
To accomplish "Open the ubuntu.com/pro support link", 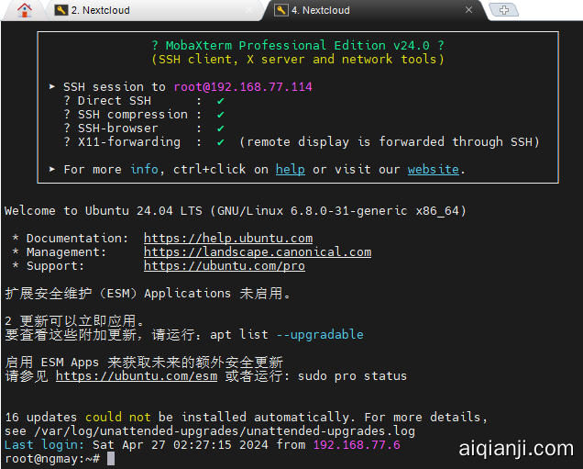I will [224, 265].
